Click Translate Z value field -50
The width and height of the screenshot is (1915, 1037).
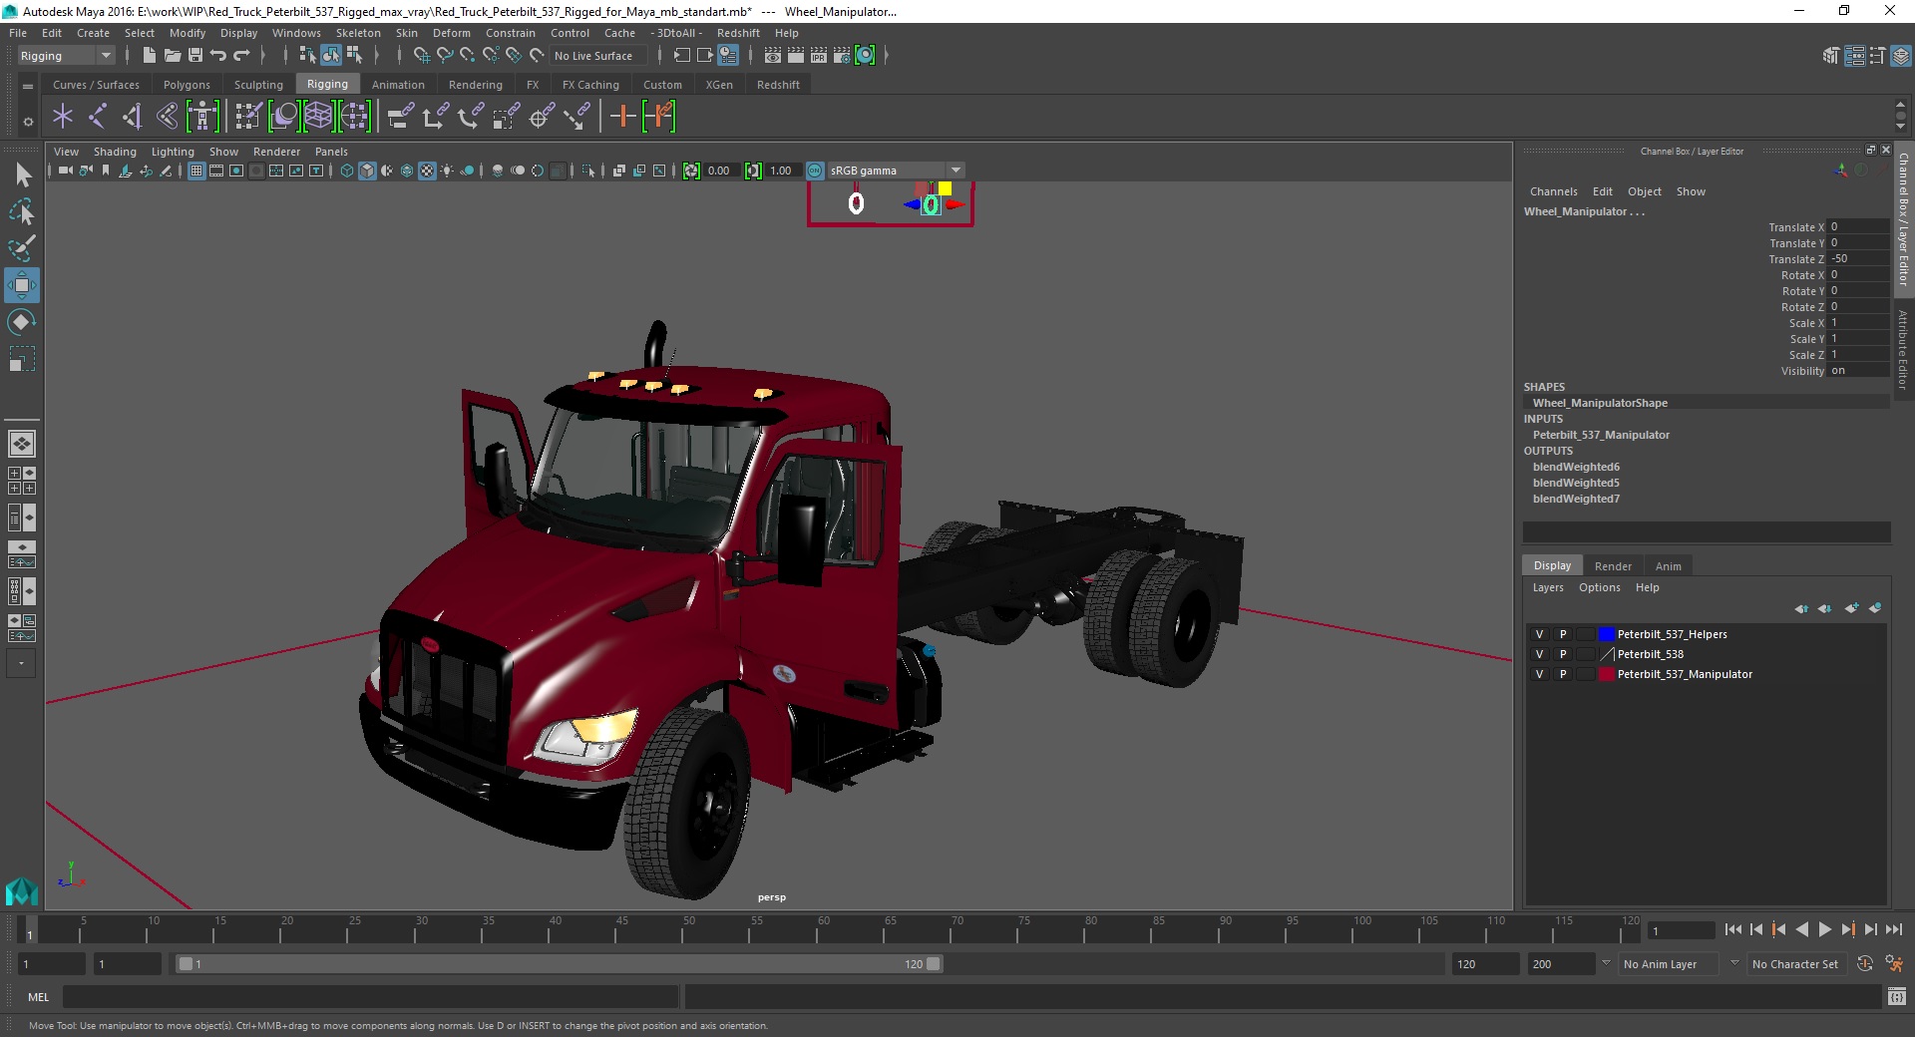[1858, 259]
